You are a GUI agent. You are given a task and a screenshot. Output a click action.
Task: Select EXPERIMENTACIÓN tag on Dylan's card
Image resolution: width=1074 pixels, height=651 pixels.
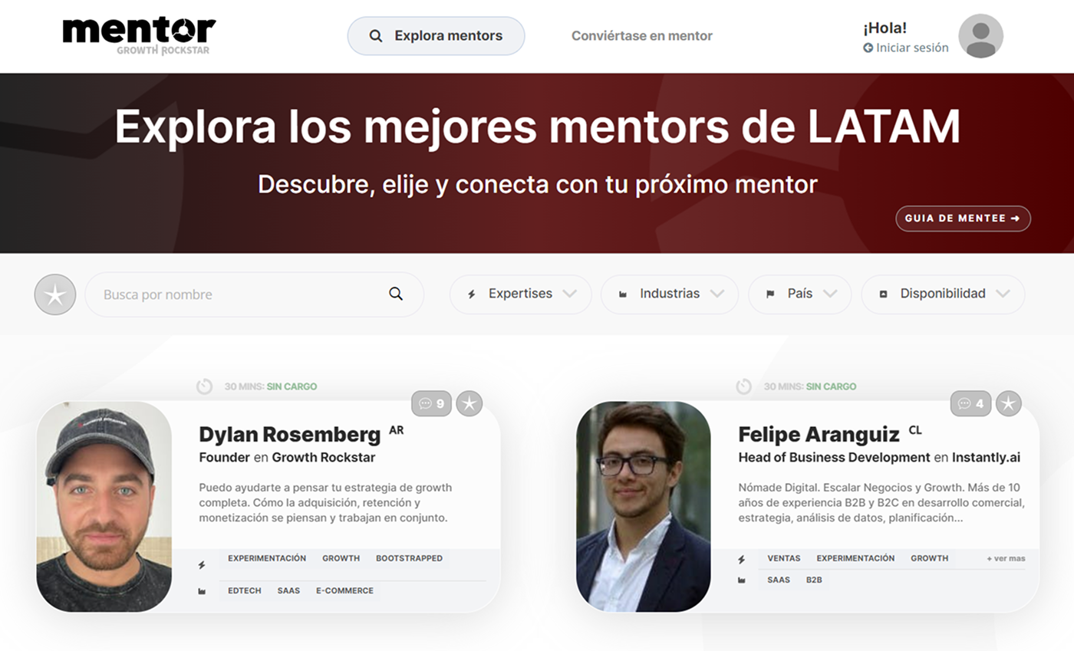(x=267, y=558)
